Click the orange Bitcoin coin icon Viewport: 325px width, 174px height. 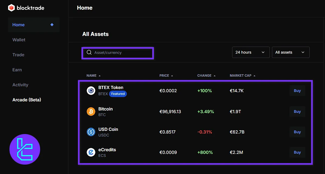tap(91, 112)
